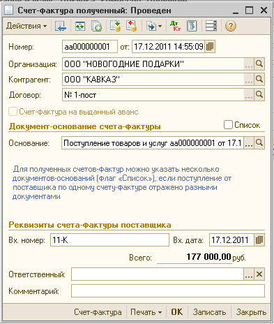Click the unpost document icon with red arrow

131,26
